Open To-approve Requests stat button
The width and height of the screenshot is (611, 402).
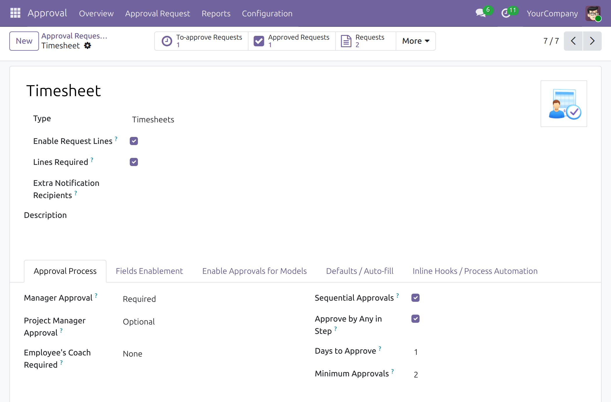[201, 41]
